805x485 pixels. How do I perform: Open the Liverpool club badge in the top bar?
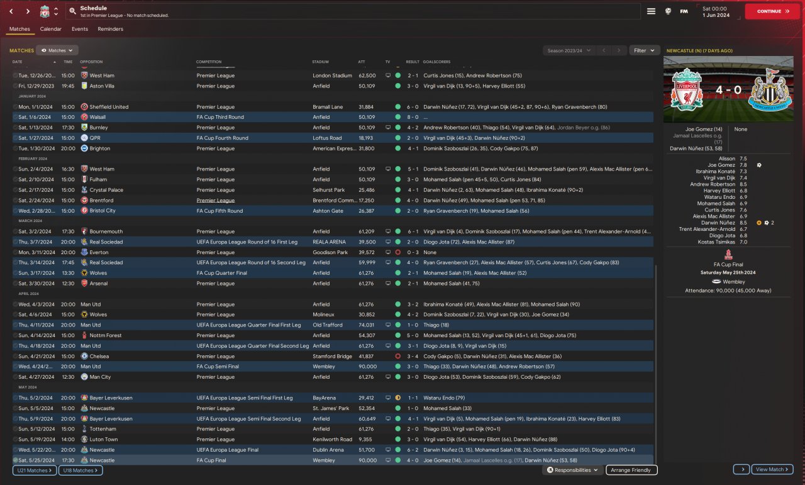[x=45, y=11]
